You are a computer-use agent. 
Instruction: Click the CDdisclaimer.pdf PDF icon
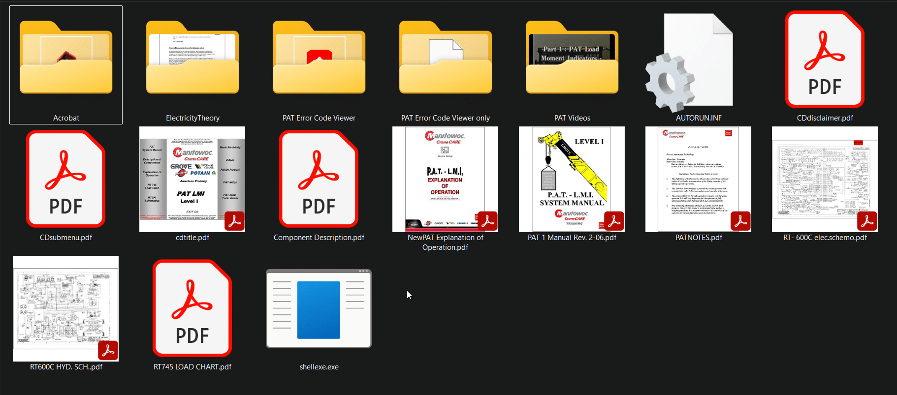click(x=825, y=60)
